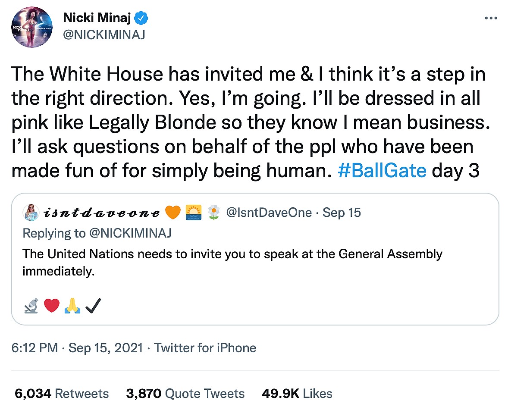The width and height of the screenshot is (508, 413).
Task: View the 6,034 Retweets list
Action: coord(62,393)
